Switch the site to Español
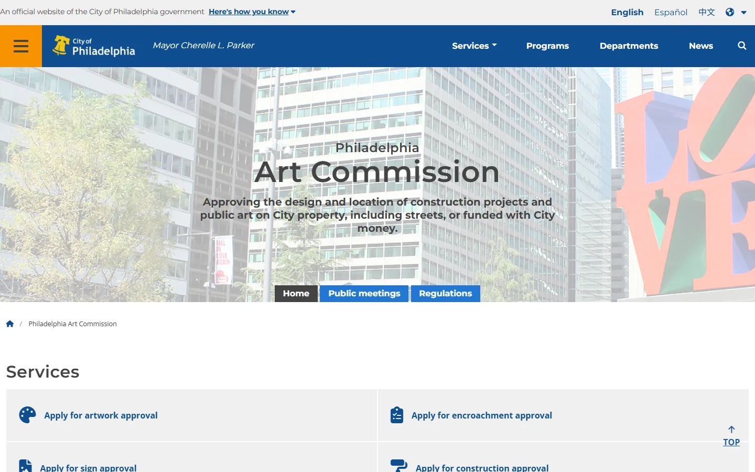This screenshot has width=755, height=472. click(671, 12)
